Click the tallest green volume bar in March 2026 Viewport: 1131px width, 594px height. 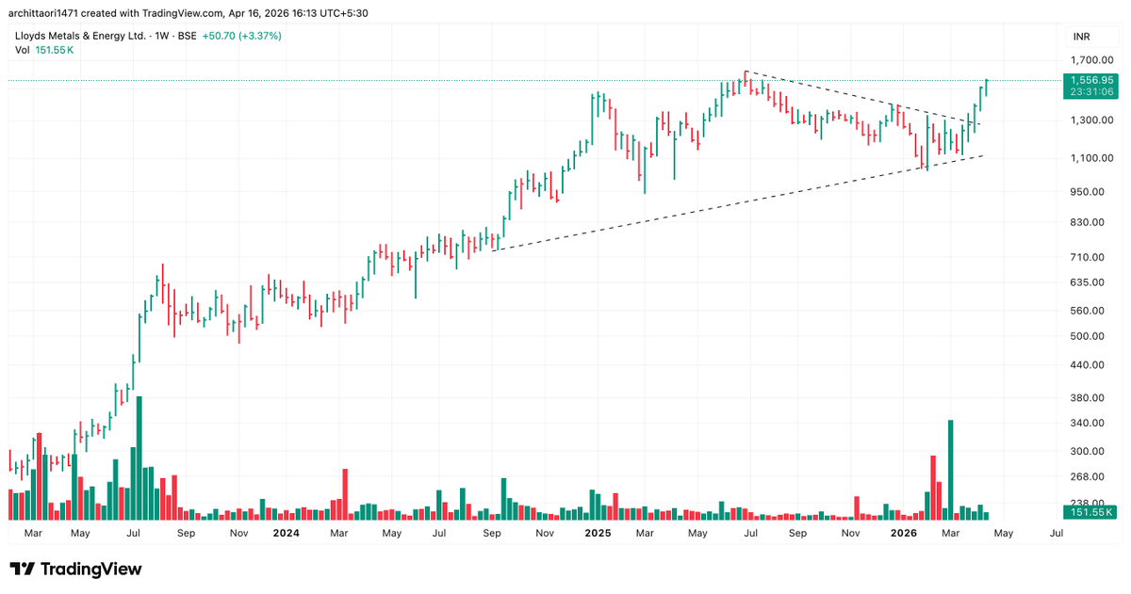tap(951, 470)
